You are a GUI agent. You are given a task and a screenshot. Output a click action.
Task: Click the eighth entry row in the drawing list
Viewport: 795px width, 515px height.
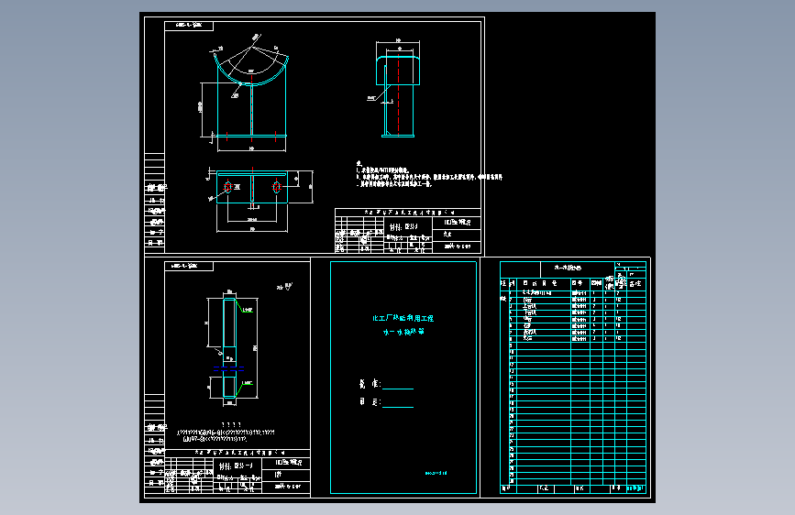click(573, 339)
